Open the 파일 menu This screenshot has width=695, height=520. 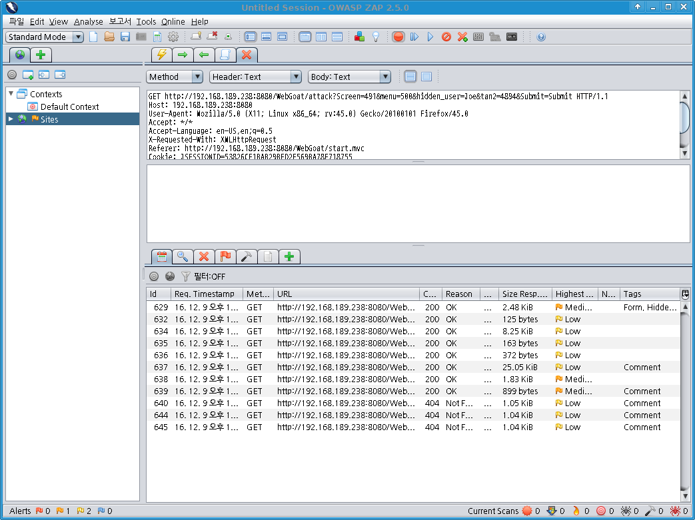pos(17,21)
